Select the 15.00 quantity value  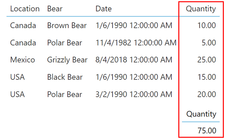[206, 77]
